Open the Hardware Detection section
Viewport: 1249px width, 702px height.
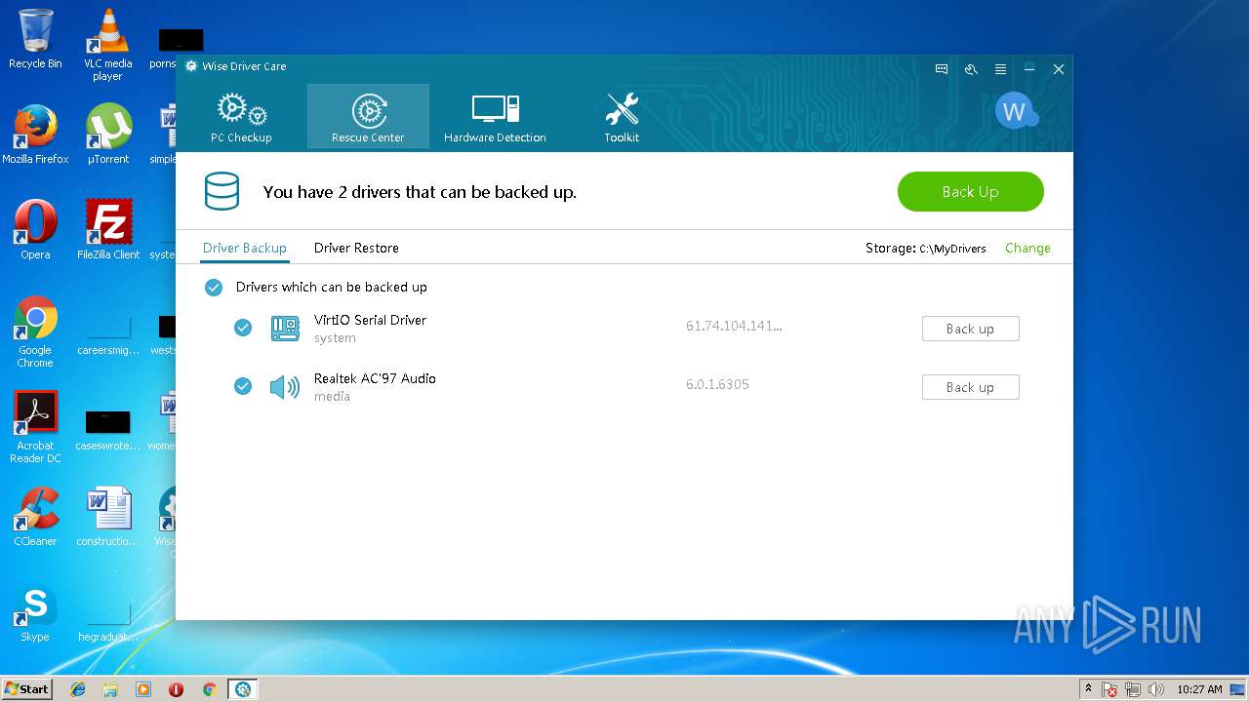pos(495,117)
